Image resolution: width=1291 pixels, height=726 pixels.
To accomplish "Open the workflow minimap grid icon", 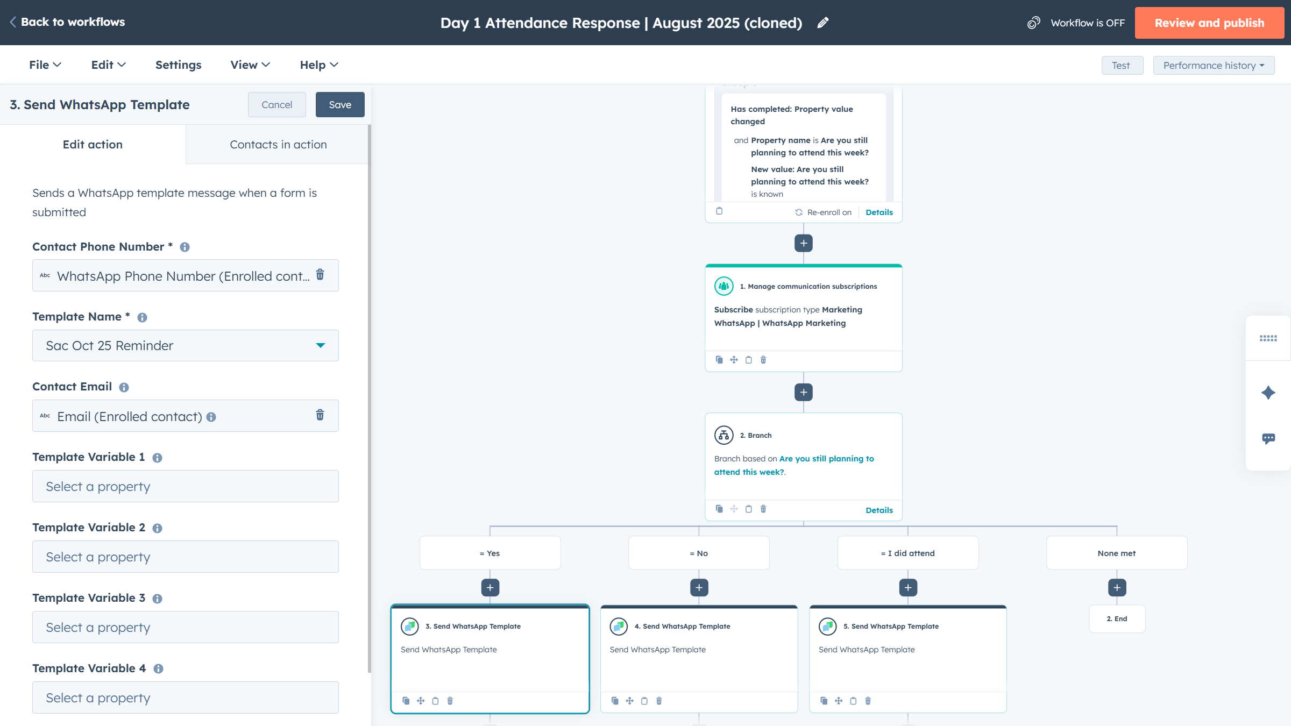I will (1268, 339).
